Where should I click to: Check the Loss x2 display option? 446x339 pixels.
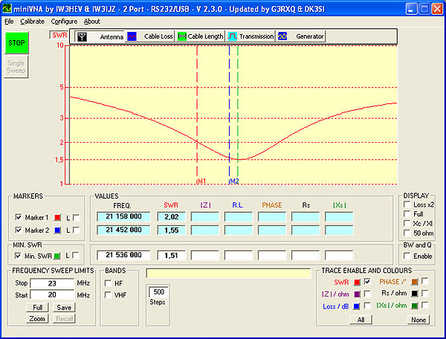407,204
